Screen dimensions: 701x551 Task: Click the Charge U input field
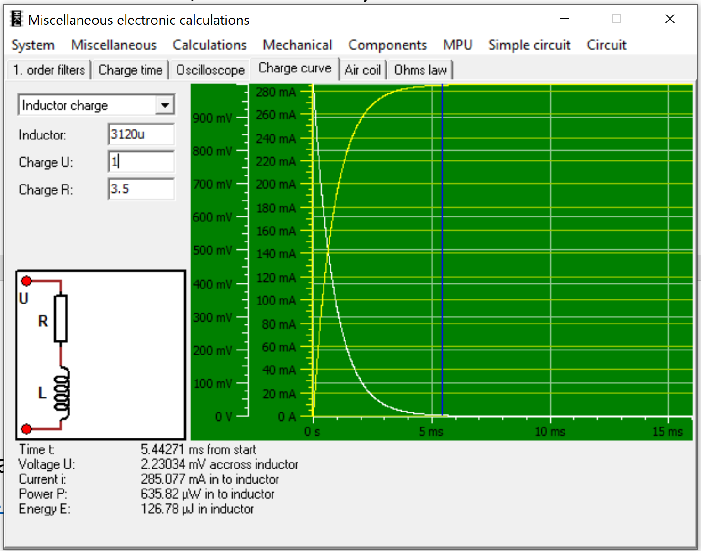point(141,162)
